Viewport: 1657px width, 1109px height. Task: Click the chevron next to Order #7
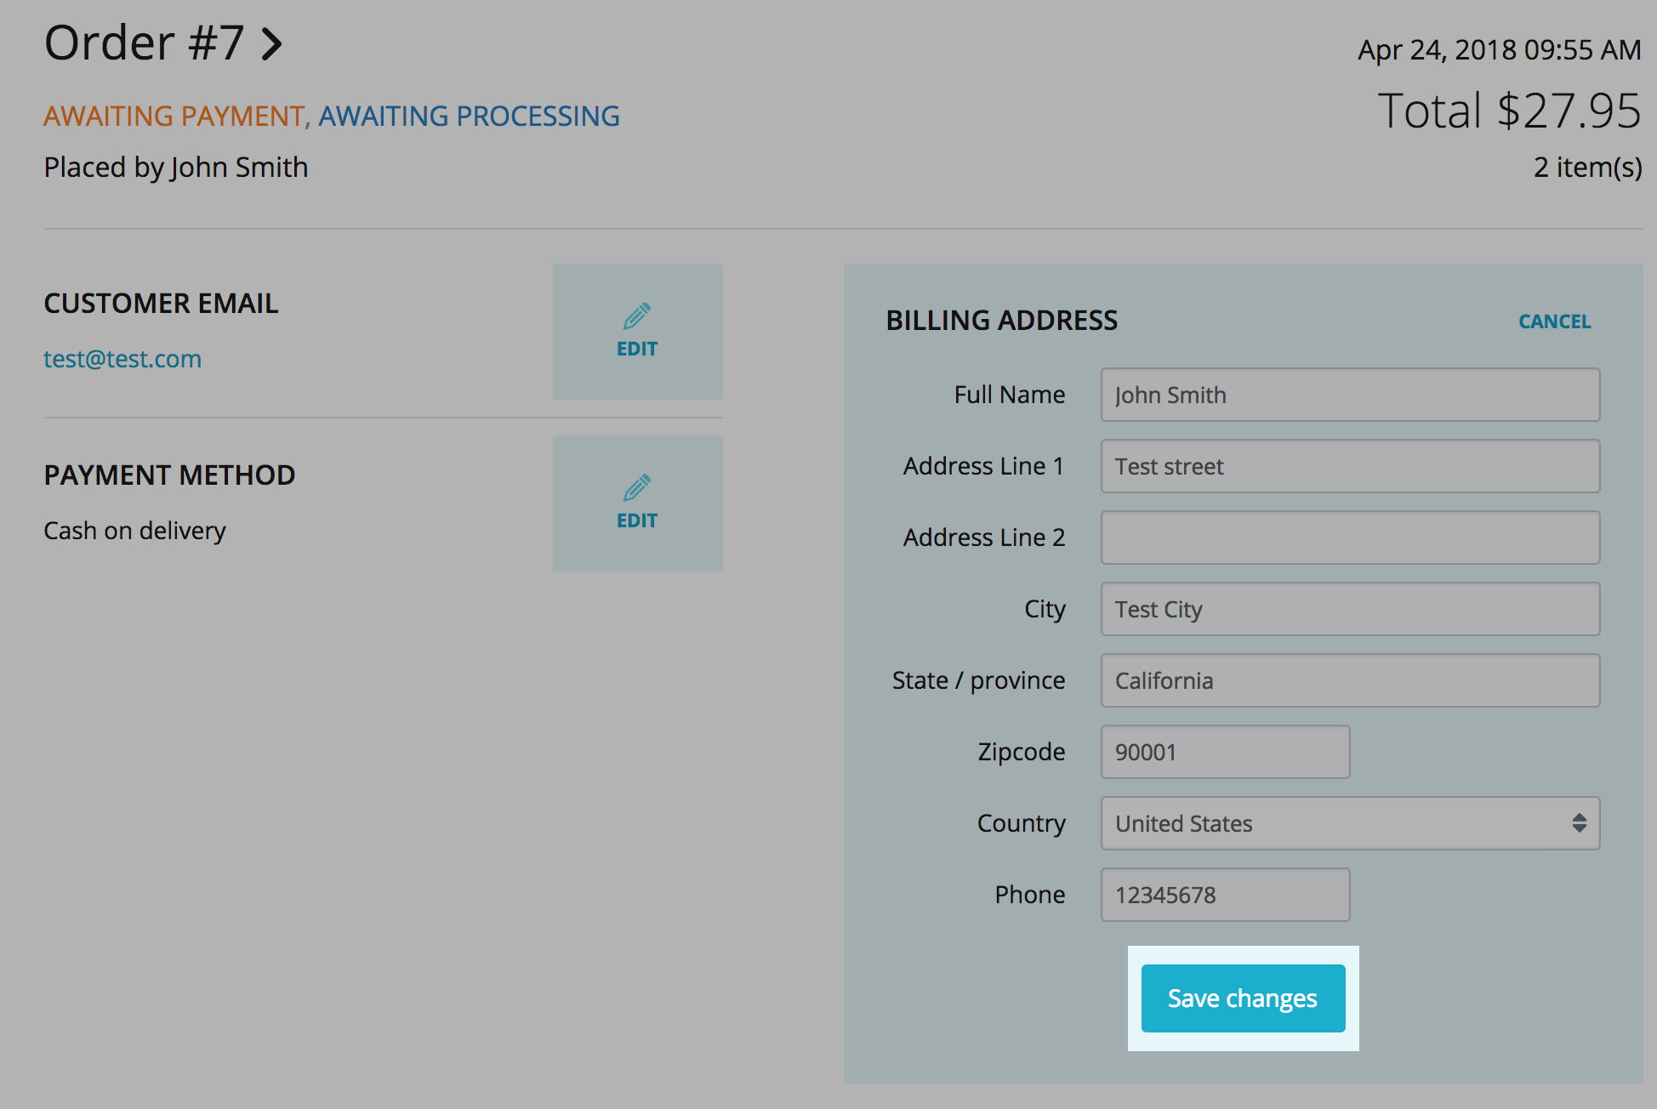tap(271, 44)
